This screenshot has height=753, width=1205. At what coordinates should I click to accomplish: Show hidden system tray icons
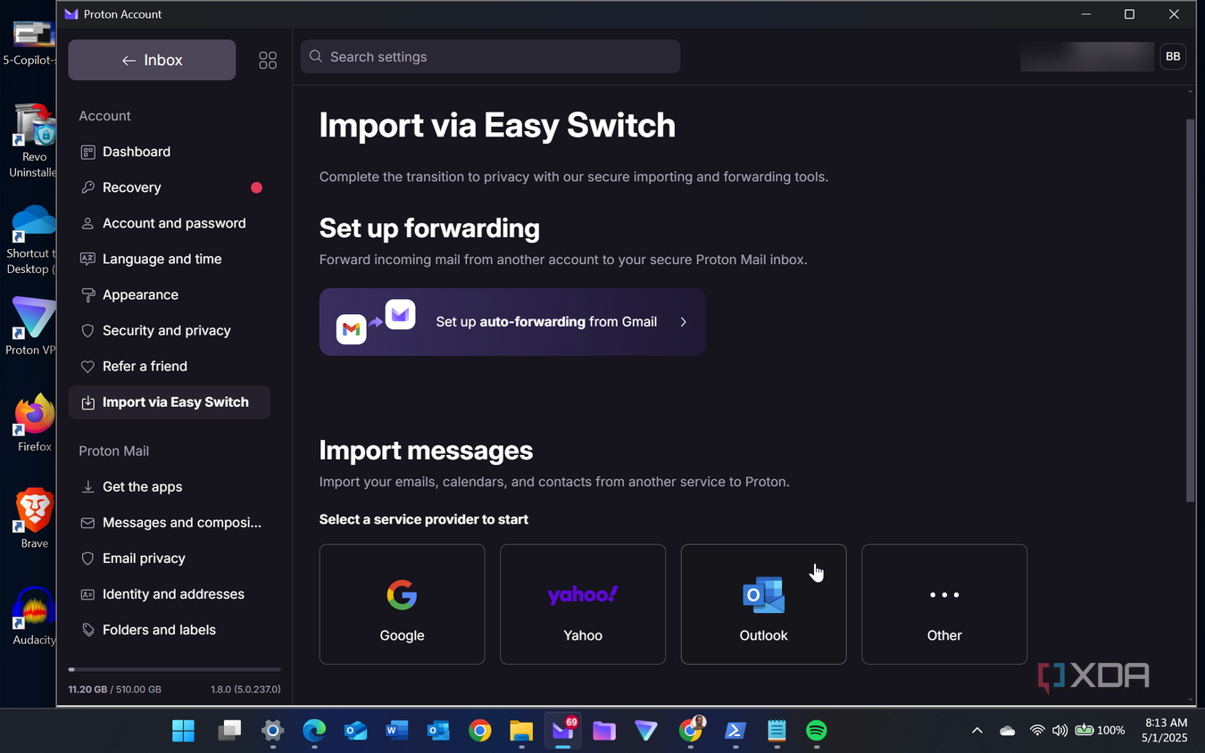[x=977, y=731]
